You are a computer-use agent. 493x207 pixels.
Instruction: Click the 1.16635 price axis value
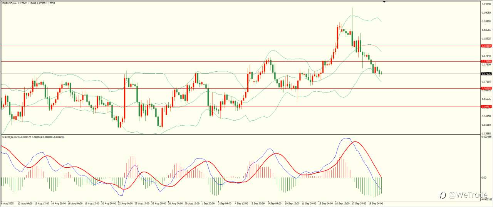point(486,99)
